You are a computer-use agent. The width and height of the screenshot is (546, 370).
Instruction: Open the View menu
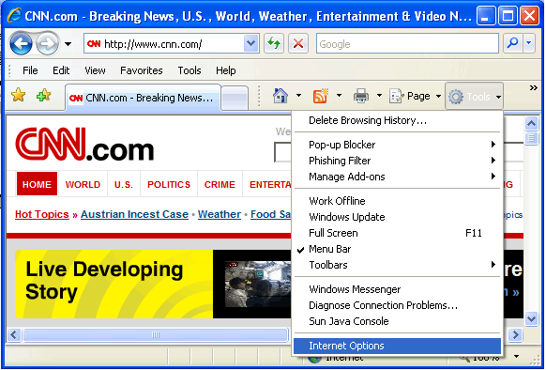pyautogui.click(x=95, y=70)
